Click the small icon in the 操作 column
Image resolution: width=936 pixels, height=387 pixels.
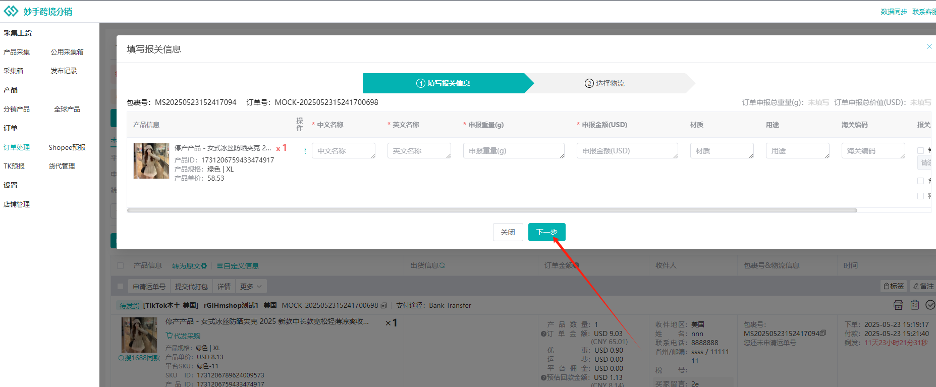(305, 150)
